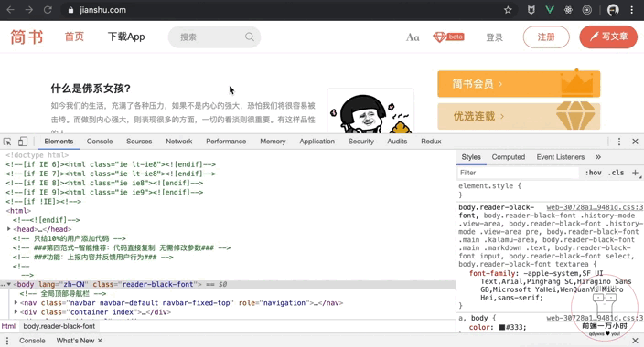The height and width of the screenshot is (347, 644).
Task: Open the Redux tab
Action: click(x=431, y=142)
